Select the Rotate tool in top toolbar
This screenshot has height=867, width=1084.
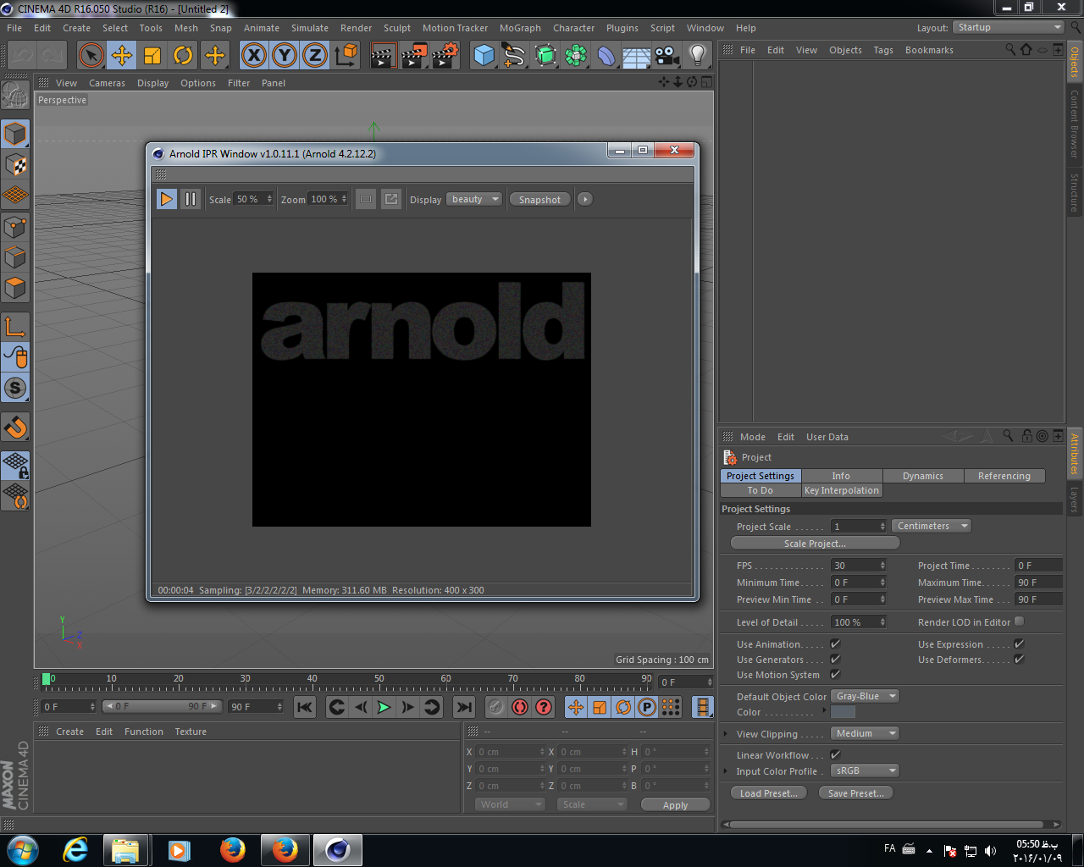point(183,56)
